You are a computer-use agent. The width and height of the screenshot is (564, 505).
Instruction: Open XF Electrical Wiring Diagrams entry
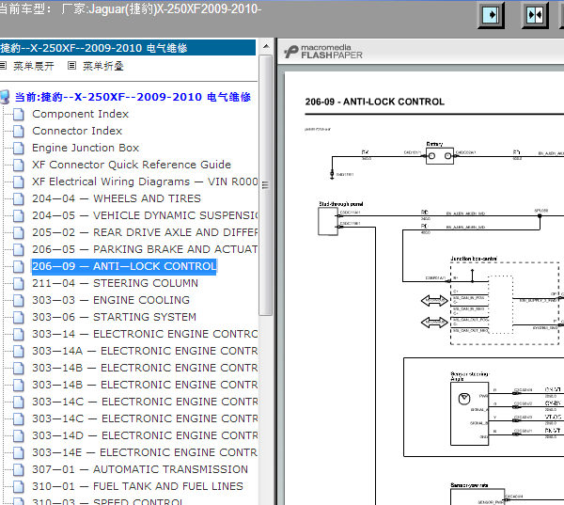(145, 181)
